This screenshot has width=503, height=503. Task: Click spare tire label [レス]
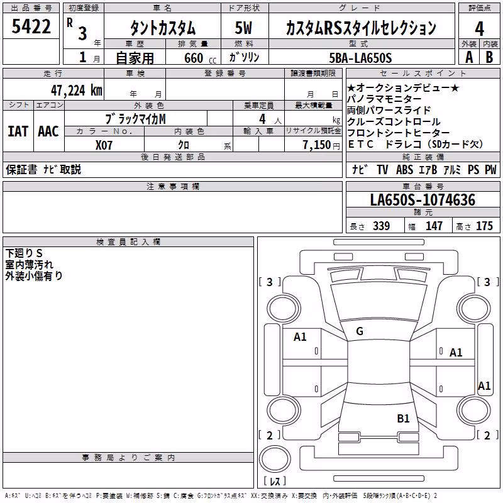point(275,480)
